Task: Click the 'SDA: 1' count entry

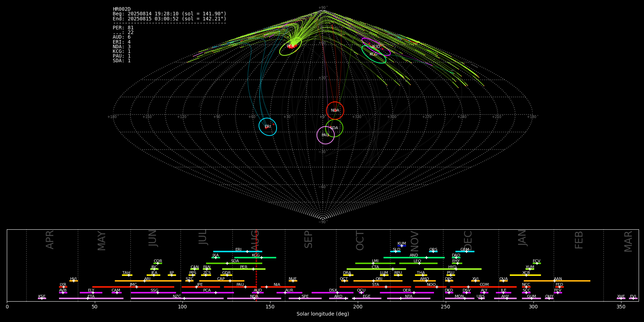Action: point(122,61)
